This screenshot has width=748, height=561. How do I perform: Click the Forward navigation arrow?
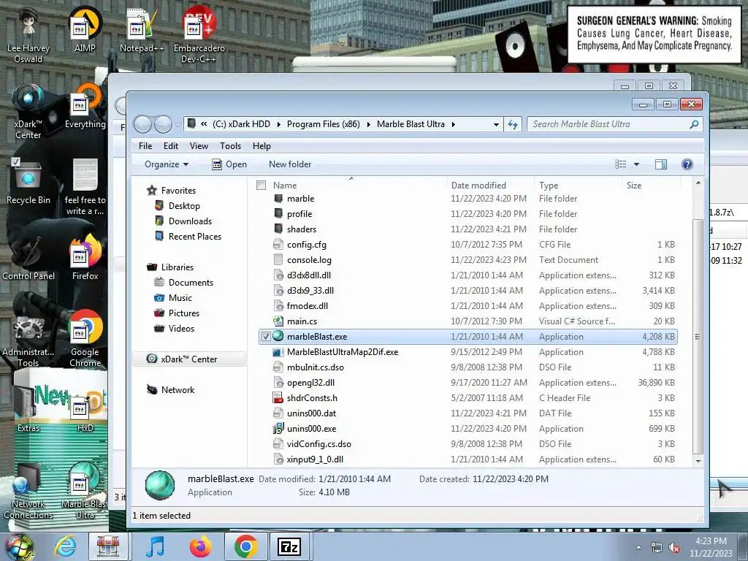click(x=163, y=125)
